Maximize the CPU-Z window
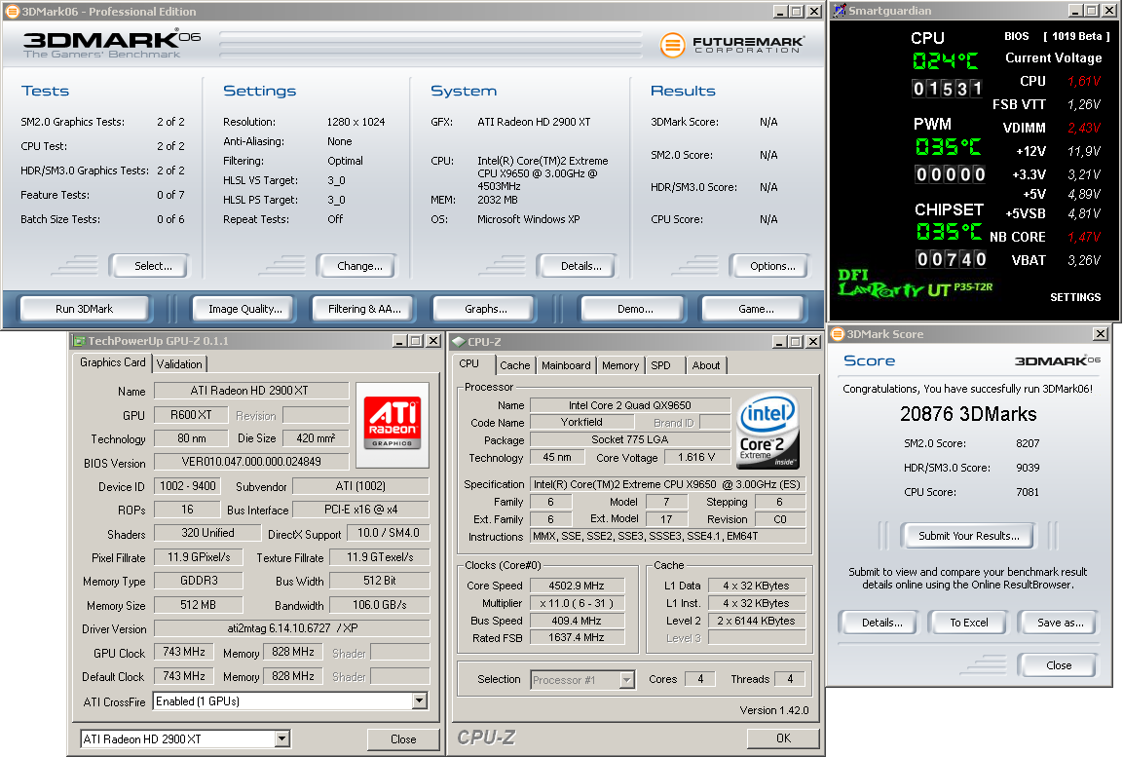The image size is (1123, 757). [796, 342]
